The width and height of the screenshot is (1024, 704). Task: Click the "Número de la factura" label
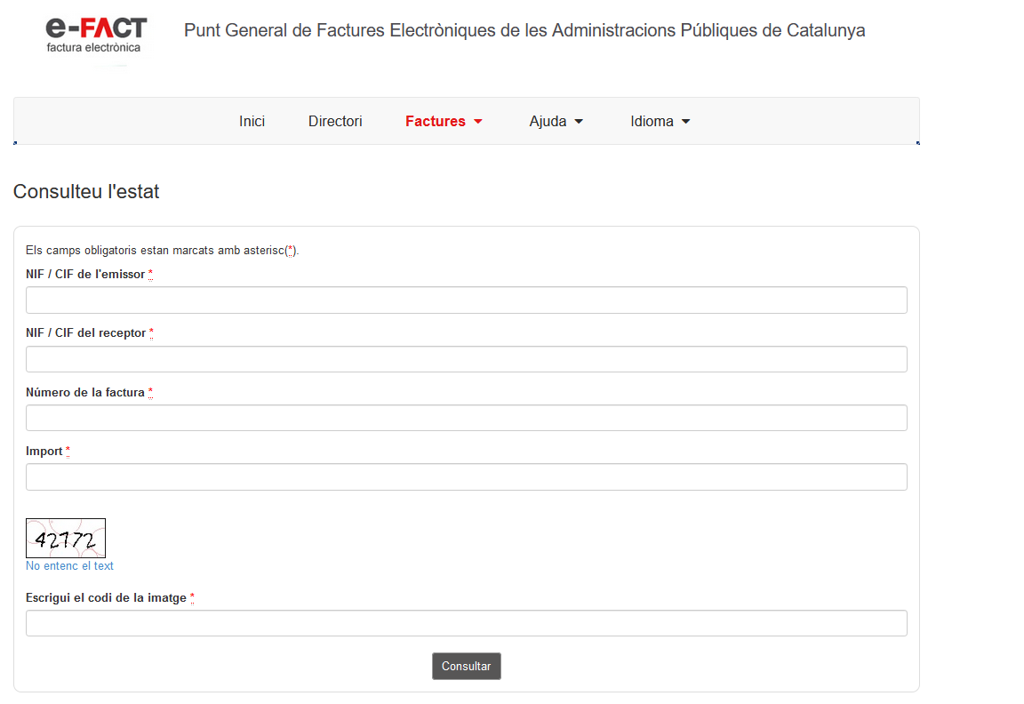(x=85, y=393)
